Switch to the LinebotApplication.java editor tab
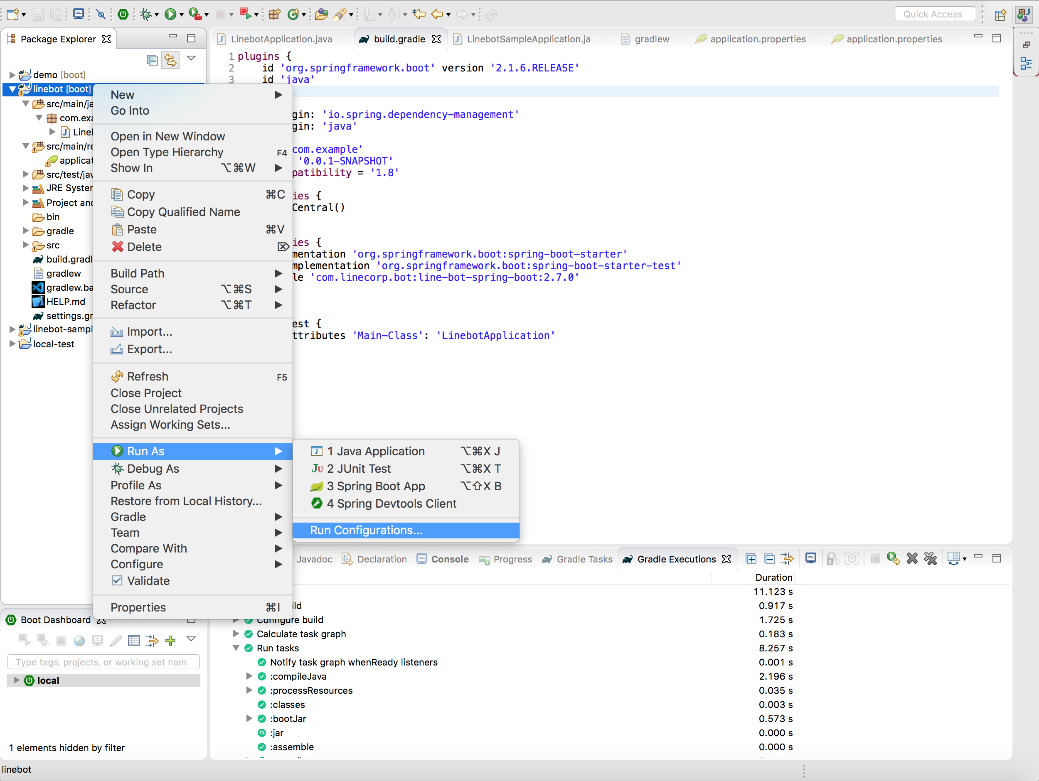Screen dimensions: 1039x781 pyautogui.click(x=281, y=39)
